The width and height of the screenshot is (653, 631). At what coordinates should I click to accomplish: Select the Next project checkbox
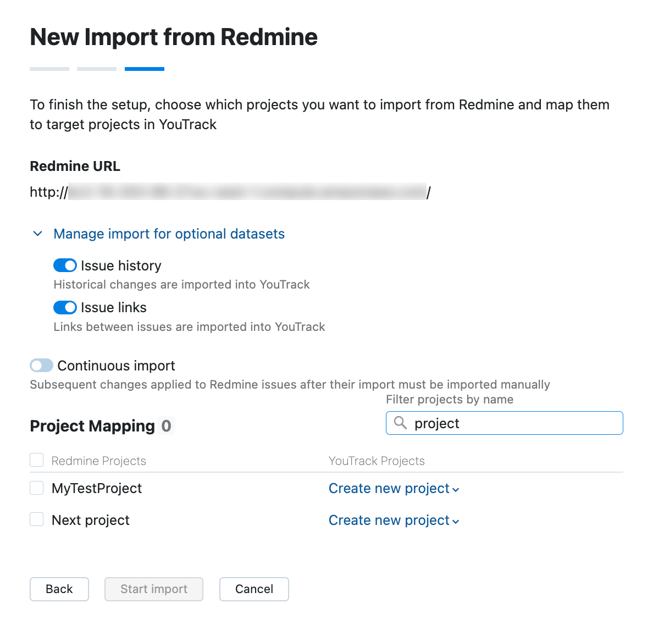(x=36, y=519)
